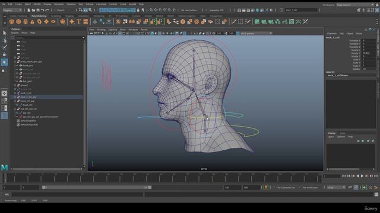Toggle Channel Box panel visibility icon
This screenshot has width=380, height=213.
tap(377, 10)
